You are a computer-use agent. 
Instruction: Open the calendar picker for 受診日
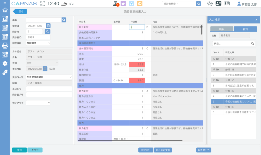[x=48, y=25]
